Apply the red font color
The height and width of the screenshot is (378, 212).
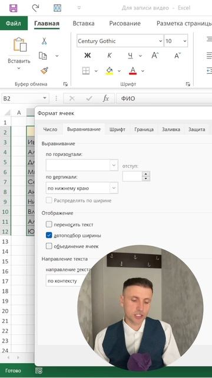132,71
